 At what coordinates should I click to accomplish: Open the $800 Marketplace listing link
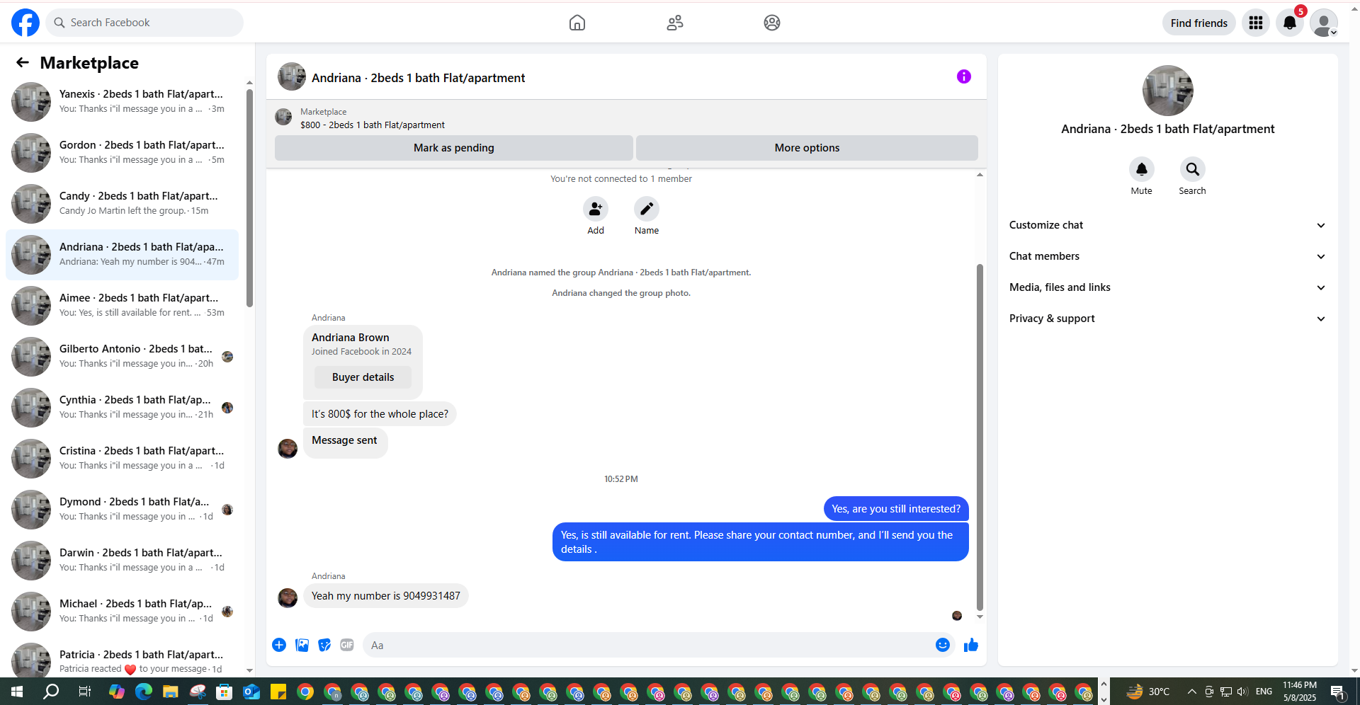[373, 125]
